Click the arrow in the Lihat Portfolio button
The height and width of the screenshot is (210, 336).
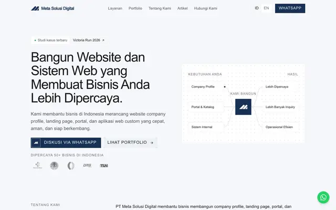tap(152, 143)
